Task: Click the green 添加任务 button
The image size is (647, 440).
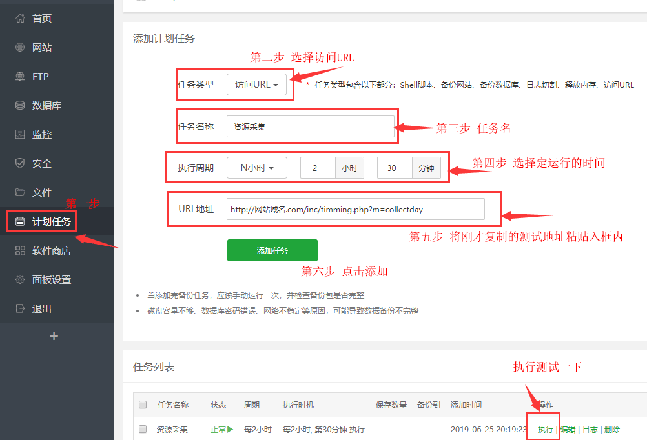Action: pyautogui.click(x=272, y=250)
